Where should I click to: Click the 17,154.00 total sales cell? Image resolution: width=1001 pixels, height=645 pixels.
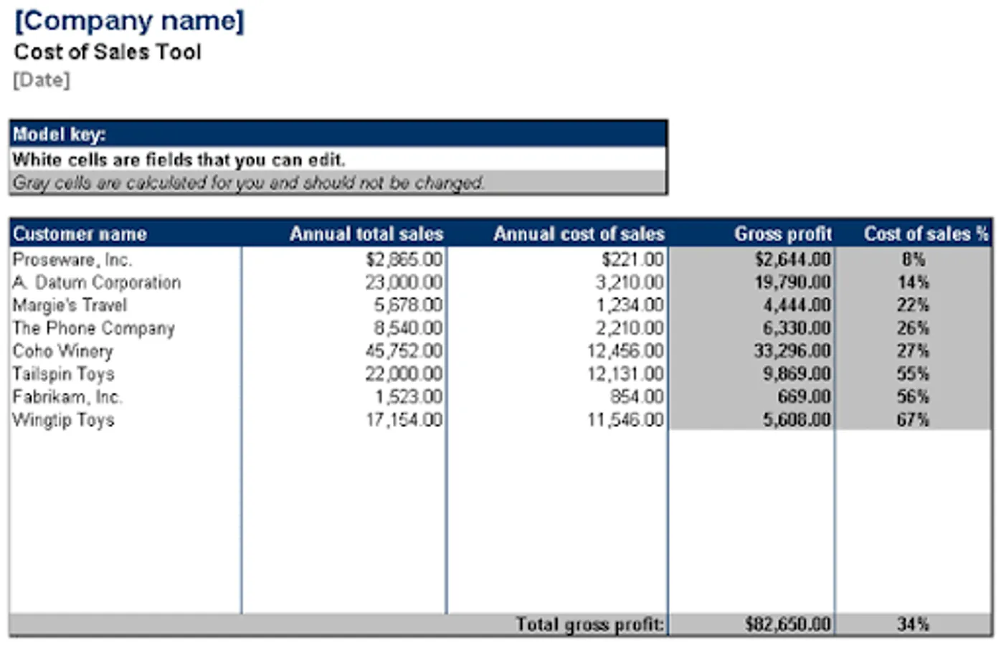344,420
